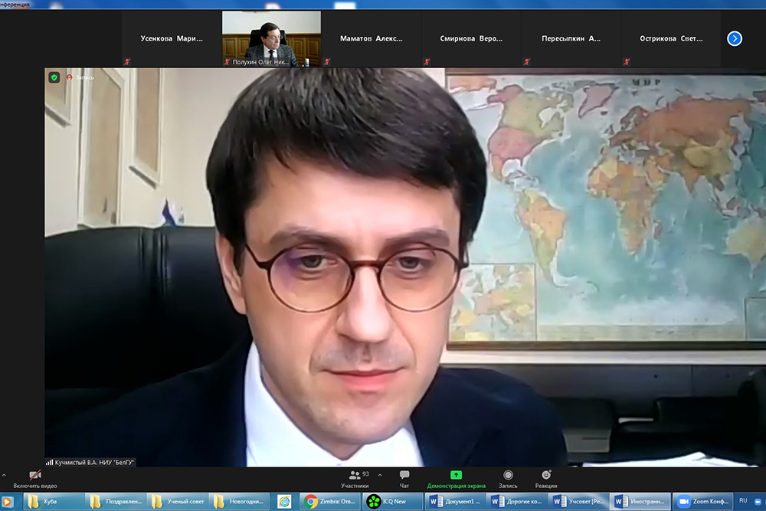The image size is (766, 511).
Task: Switch to Документ1 Word window
Action: click(454, 502)
